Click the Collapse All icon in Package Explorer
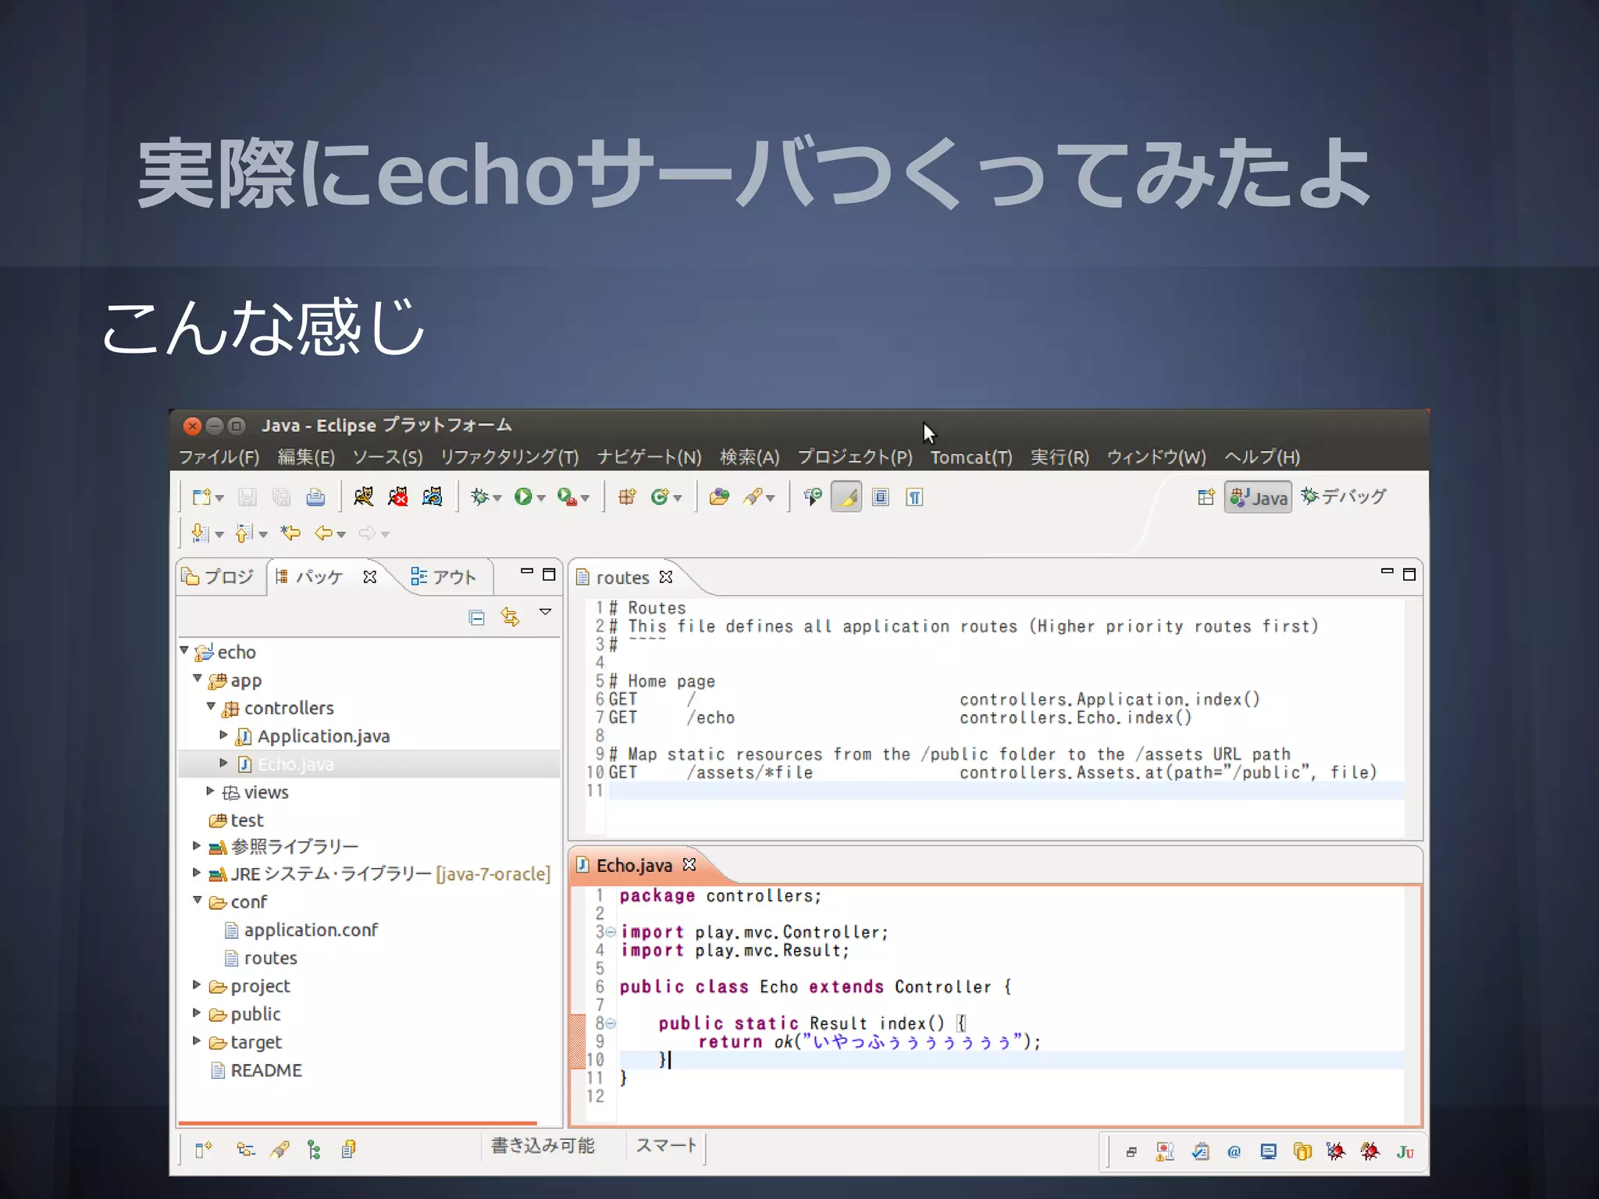Screen dimensions: 1599x1199 pyautogui.click(x=476, y=618)
